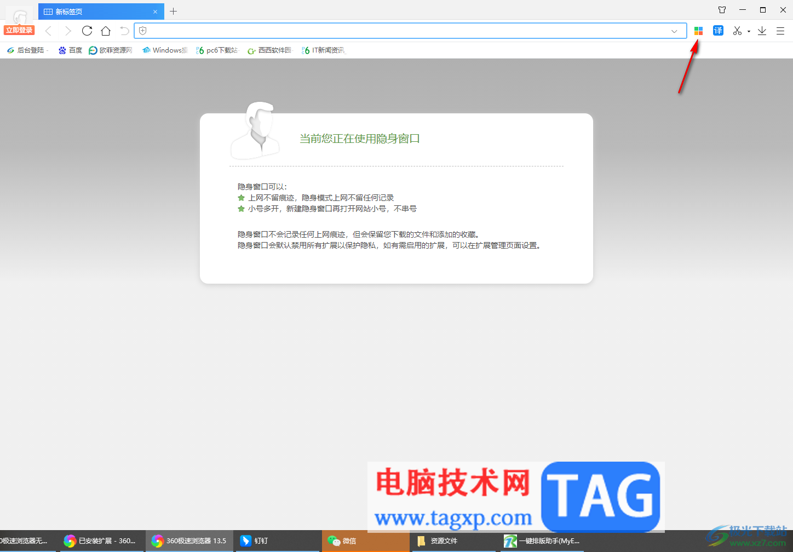Expand the address bar dropdown arrow
This screenshot has width=793, height=552.
[674, 31]
